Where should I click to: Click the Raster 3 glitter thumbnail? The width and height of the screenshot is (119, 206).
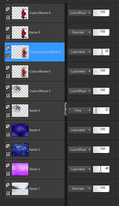pos(20,150)
